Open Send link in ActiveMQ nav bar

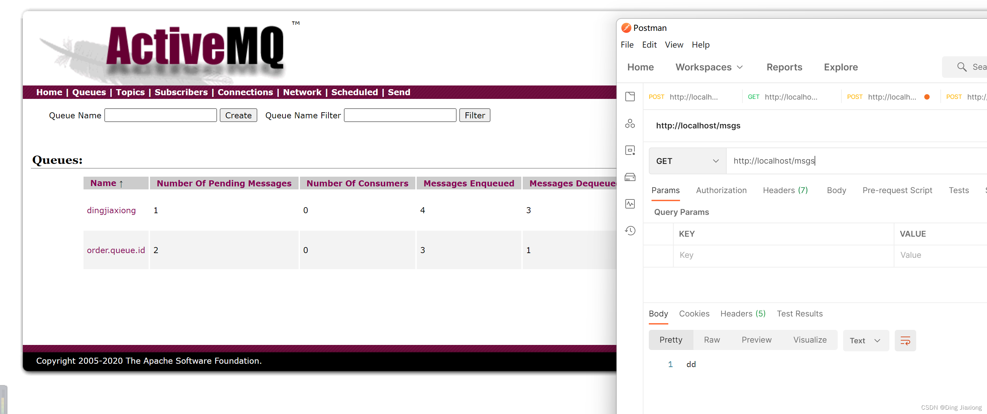[399, 92]
